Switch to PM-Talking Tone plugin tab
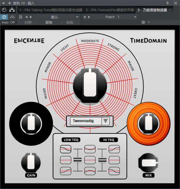Image resolution: width=180 pixels, height=189 pixels. pos(51,10)
